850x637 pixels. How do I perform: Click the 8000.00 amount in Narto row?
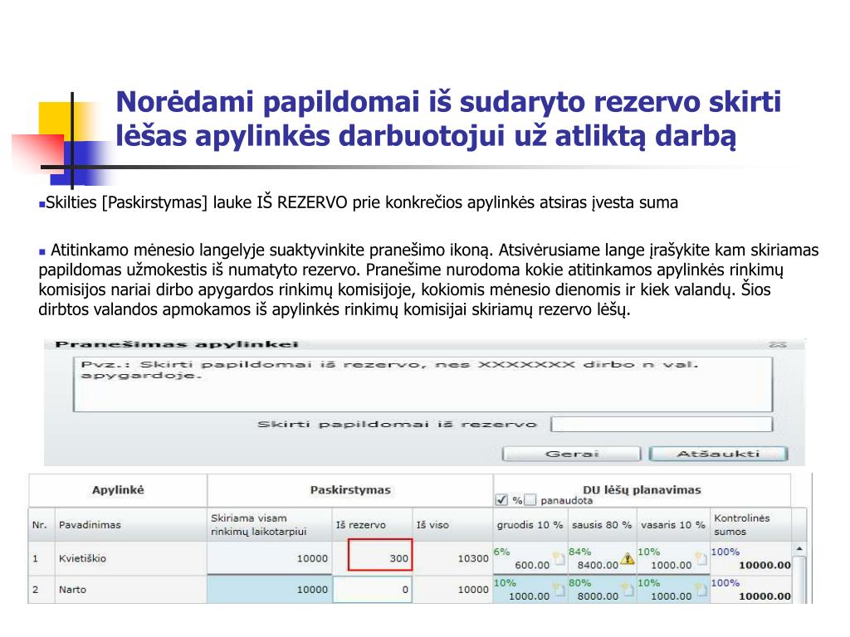[x=598, y=596]
